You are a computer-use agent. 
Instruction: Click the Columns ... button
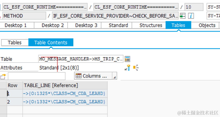pyautogui.click(x=93, y=76)
